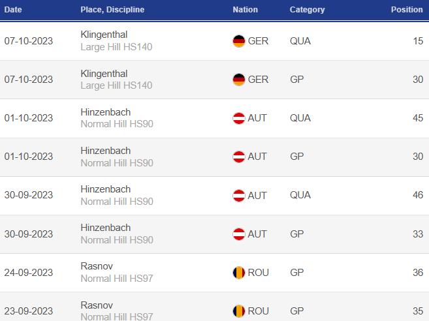The width and height of the screenshot is (429, 321).
Task: Click Austrian flag in 01-10-2023 QUA row
Action: tap(239, 118)
